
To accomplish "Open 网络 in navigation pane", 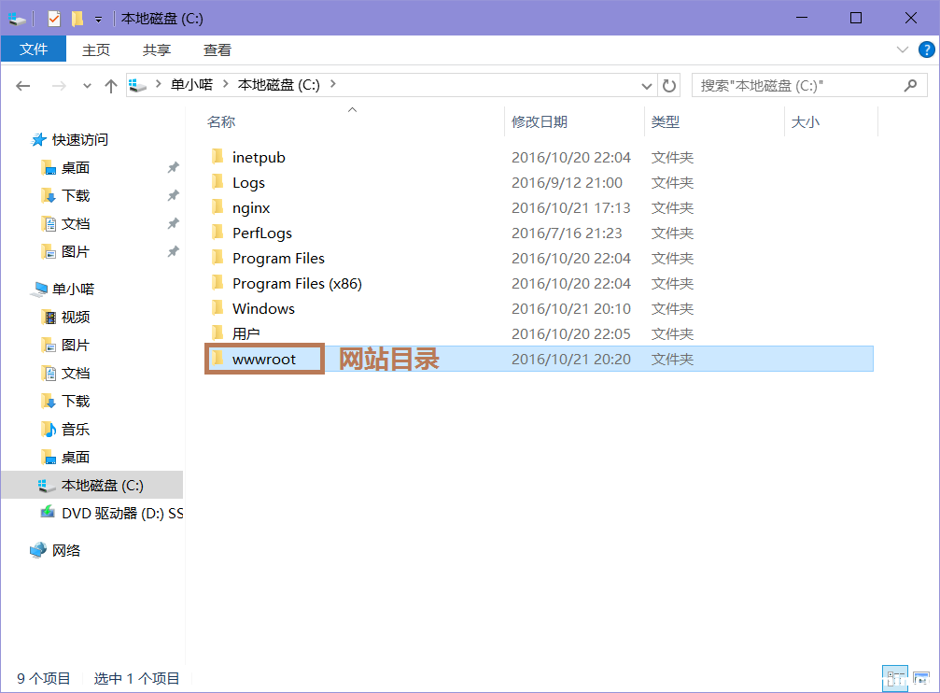I will pos(66,551).
